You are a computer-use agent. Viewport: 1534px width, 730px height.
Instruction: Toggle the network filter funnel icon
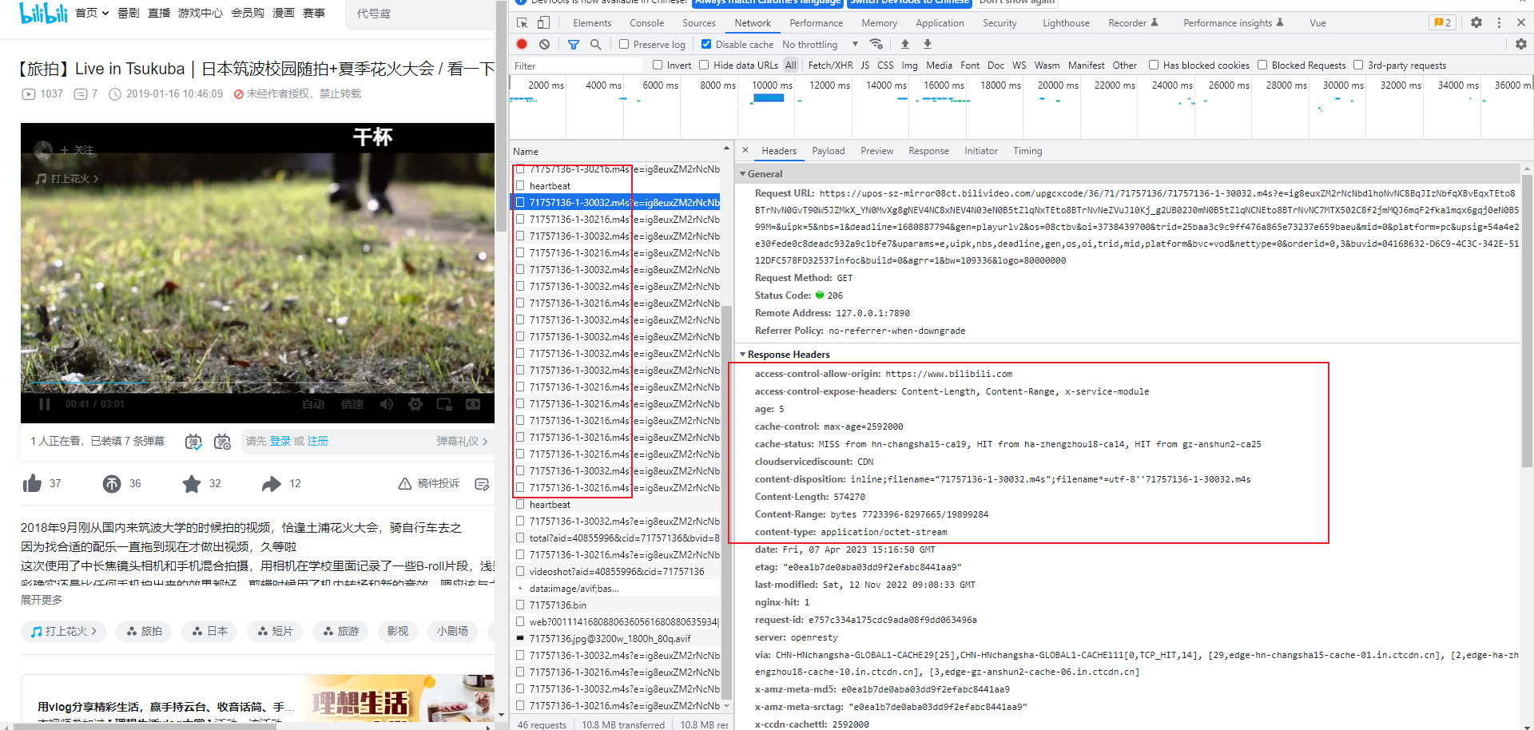[574, 44]
